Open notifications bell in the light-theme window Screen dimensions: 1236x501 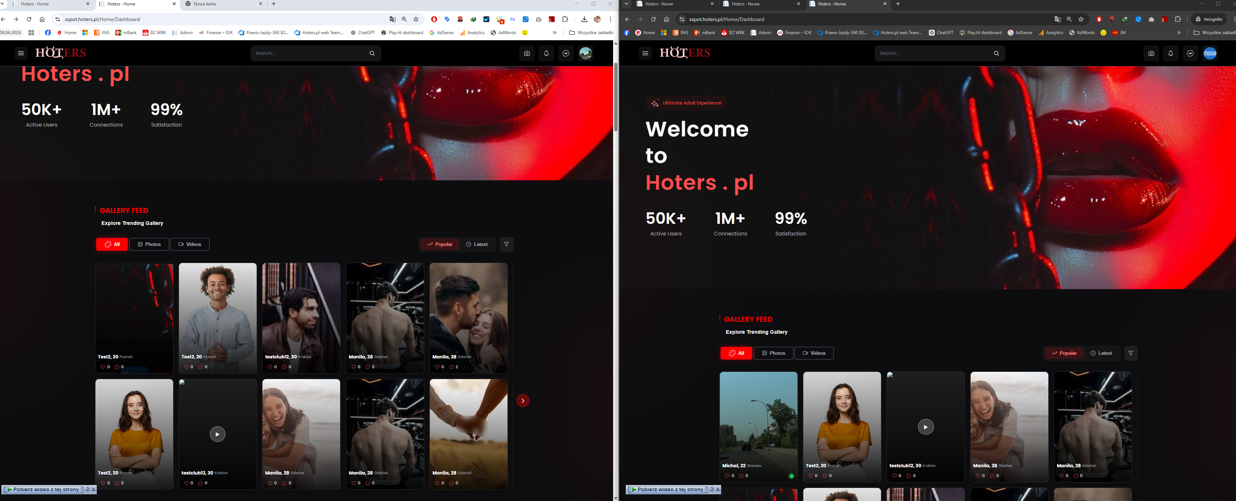pos(546,53)
